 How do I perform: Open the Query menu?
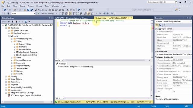pos(22,6)
